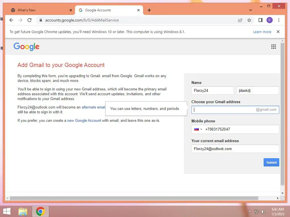
Task: Share this page icon
Action: [240, 20]
